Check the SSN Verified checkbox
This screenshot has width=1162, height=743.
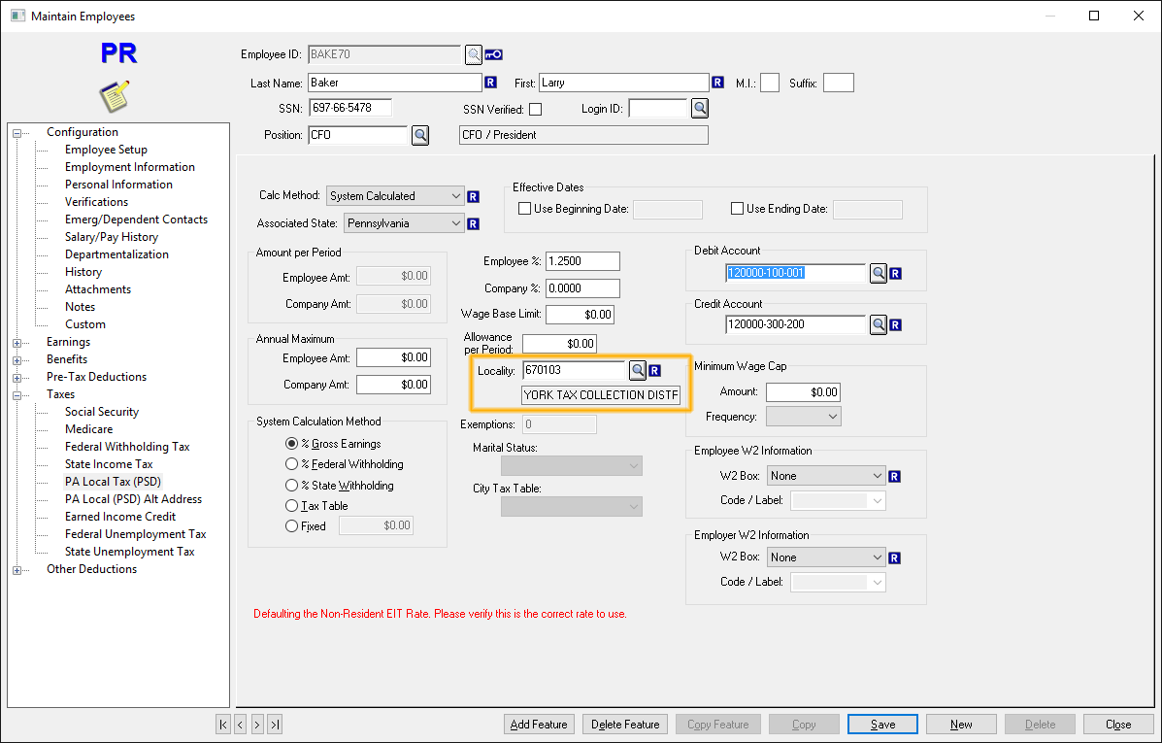[535, 108]
